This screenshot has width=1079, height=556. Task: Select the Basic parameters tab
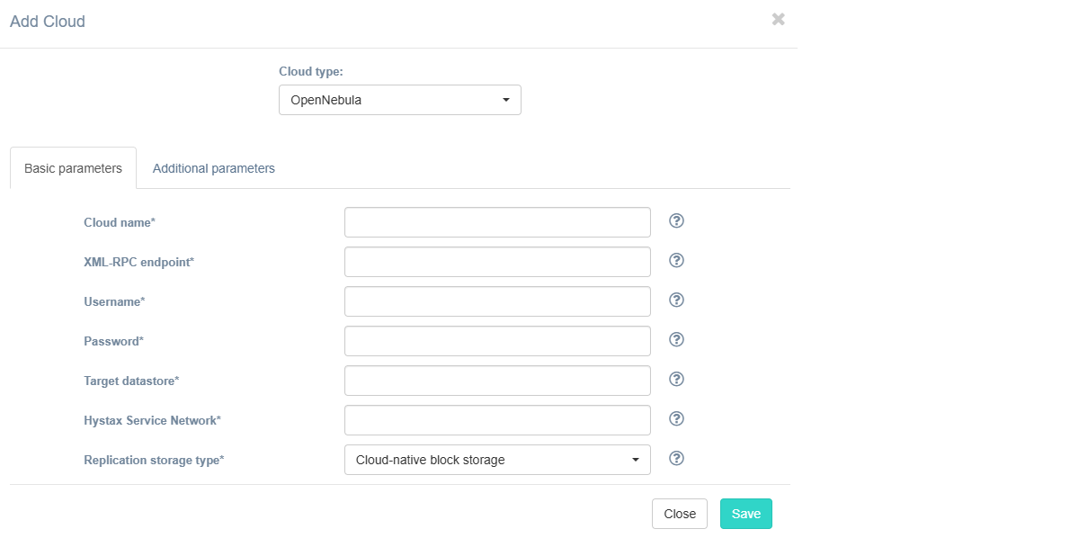[73, 168]
